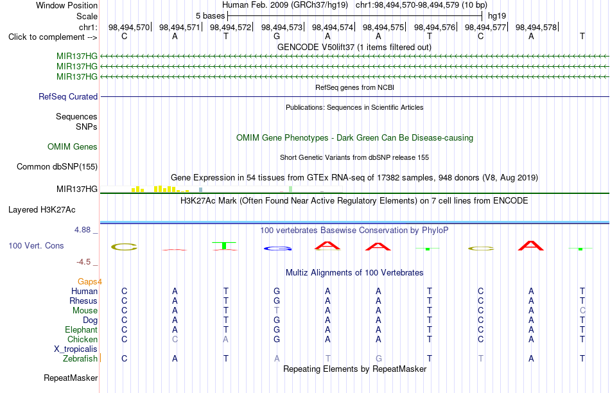Select the Human alignment row label
Image resolution: width=610 pixels, height=393 pixels.
84,292
